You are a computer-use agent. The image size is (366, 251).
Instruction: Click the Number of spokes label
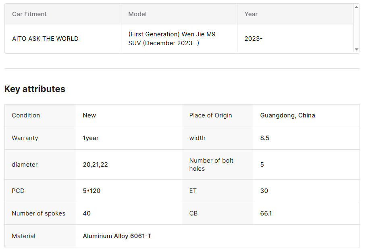[38, 213]
